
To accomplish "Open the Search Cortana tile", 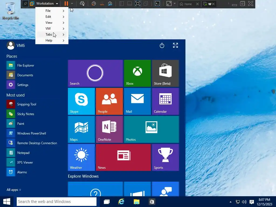I will pos(95,73).
